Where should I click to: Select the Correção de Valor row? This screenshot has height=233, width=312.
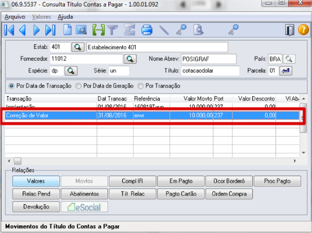[x=152, y=116]
